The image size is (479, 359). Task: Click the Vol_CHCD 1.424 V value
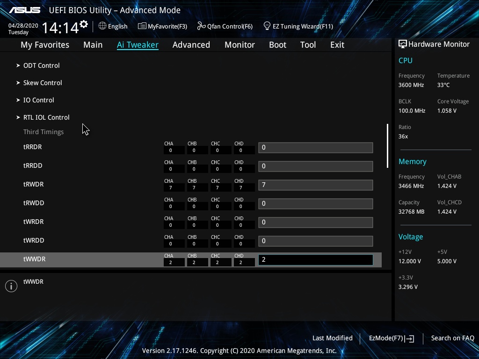click(447, 212)
